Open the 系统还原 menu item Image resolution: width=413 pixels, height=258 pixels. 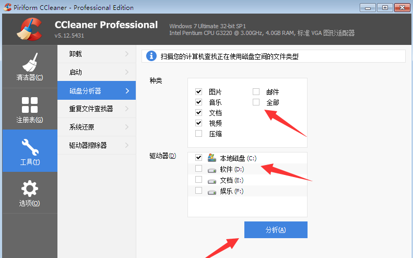pos(97,127)
